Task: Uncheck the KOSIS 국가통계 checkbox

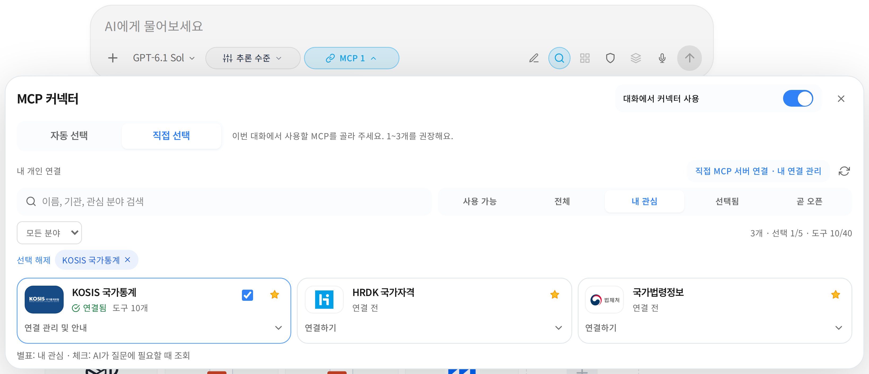Action: pos(247,295)
